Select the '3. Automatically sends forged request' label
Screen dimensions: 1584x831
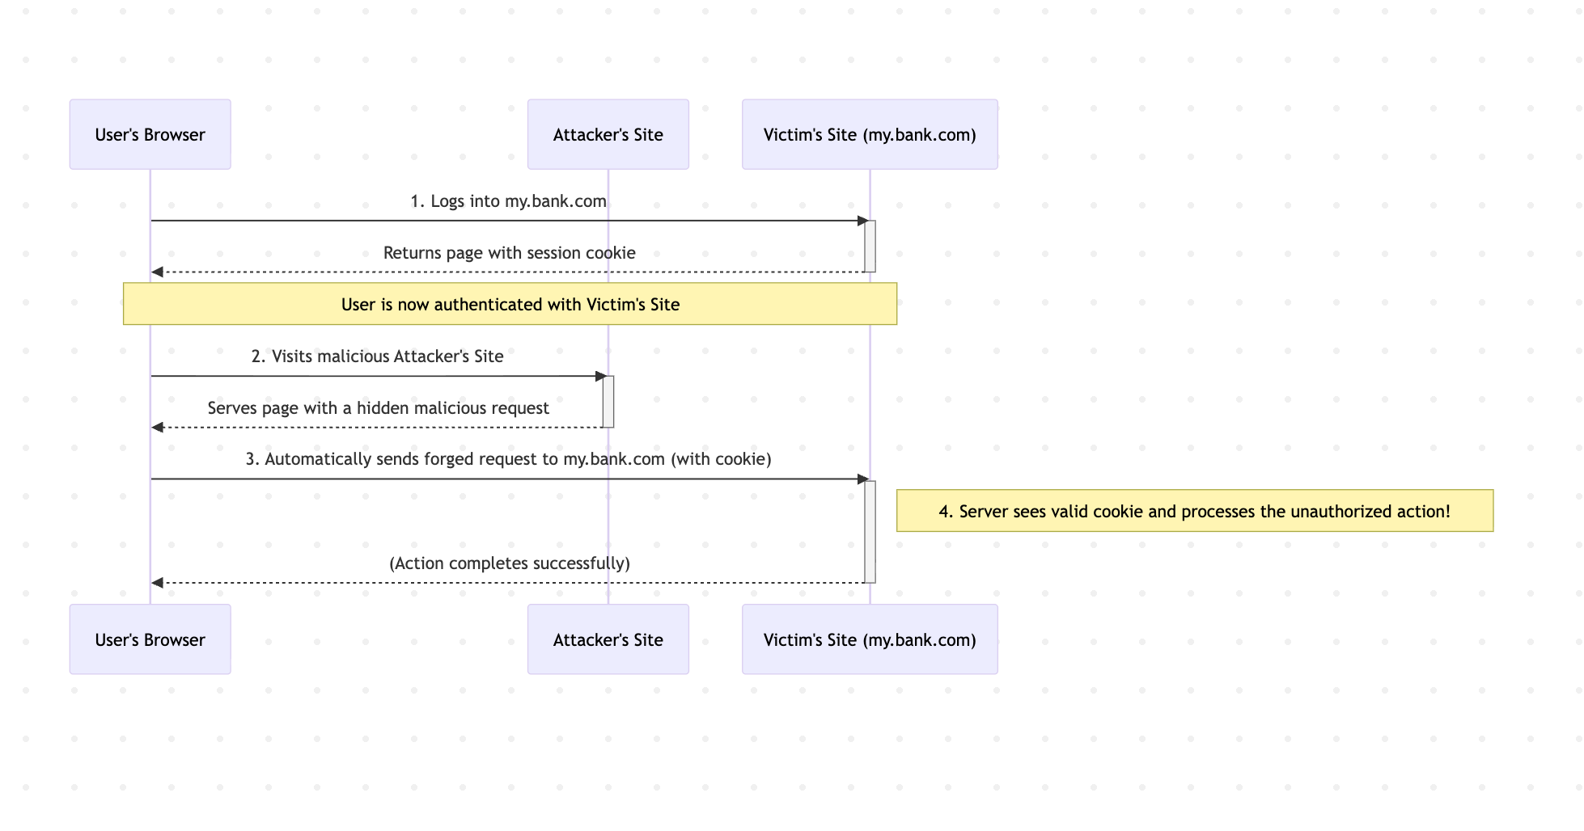click(x=508, y=459)
